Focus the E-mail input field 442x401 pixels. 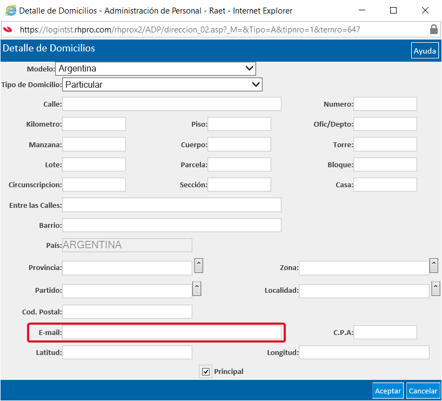click(x=172, y=332)
